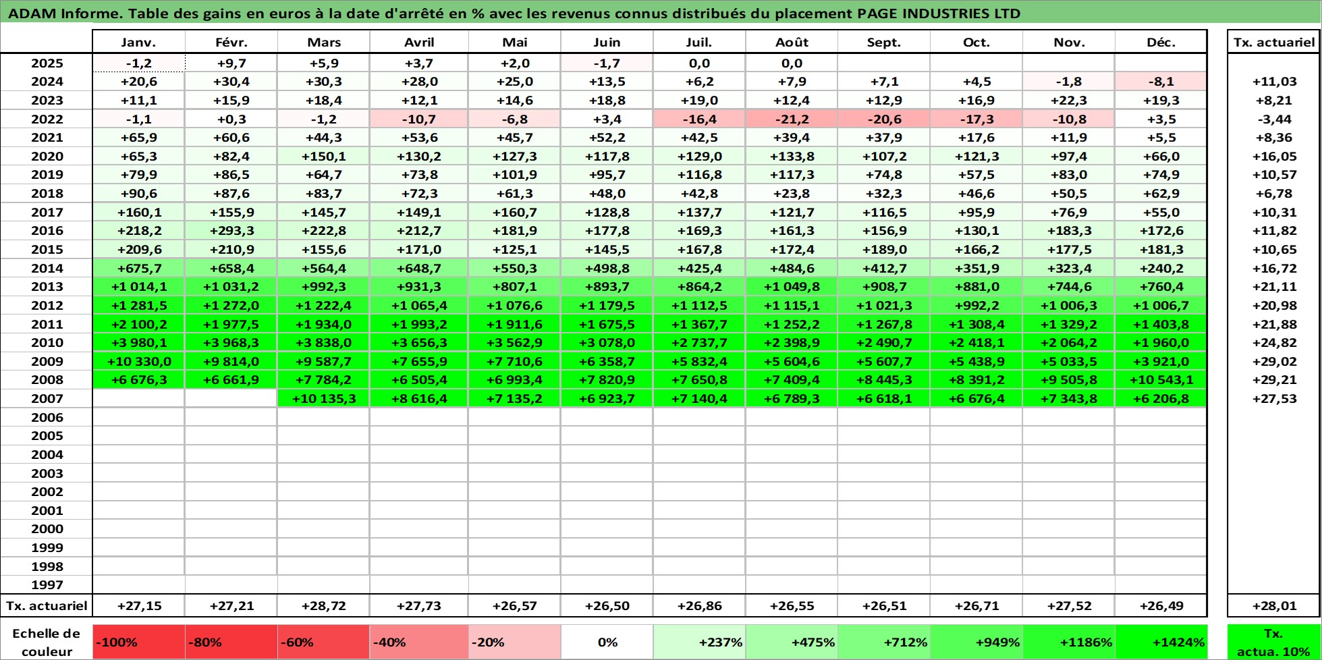
Task: Select the 2022 row label
Action: tap(47, 119)
